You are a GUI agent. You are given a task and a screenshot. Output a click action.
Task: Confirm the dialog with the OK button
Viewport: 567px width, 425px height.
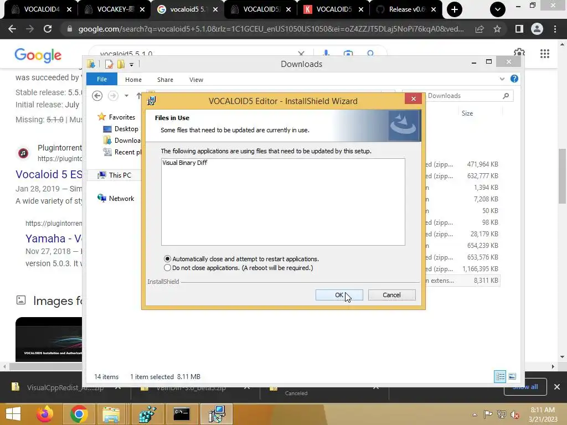[339, 295]
